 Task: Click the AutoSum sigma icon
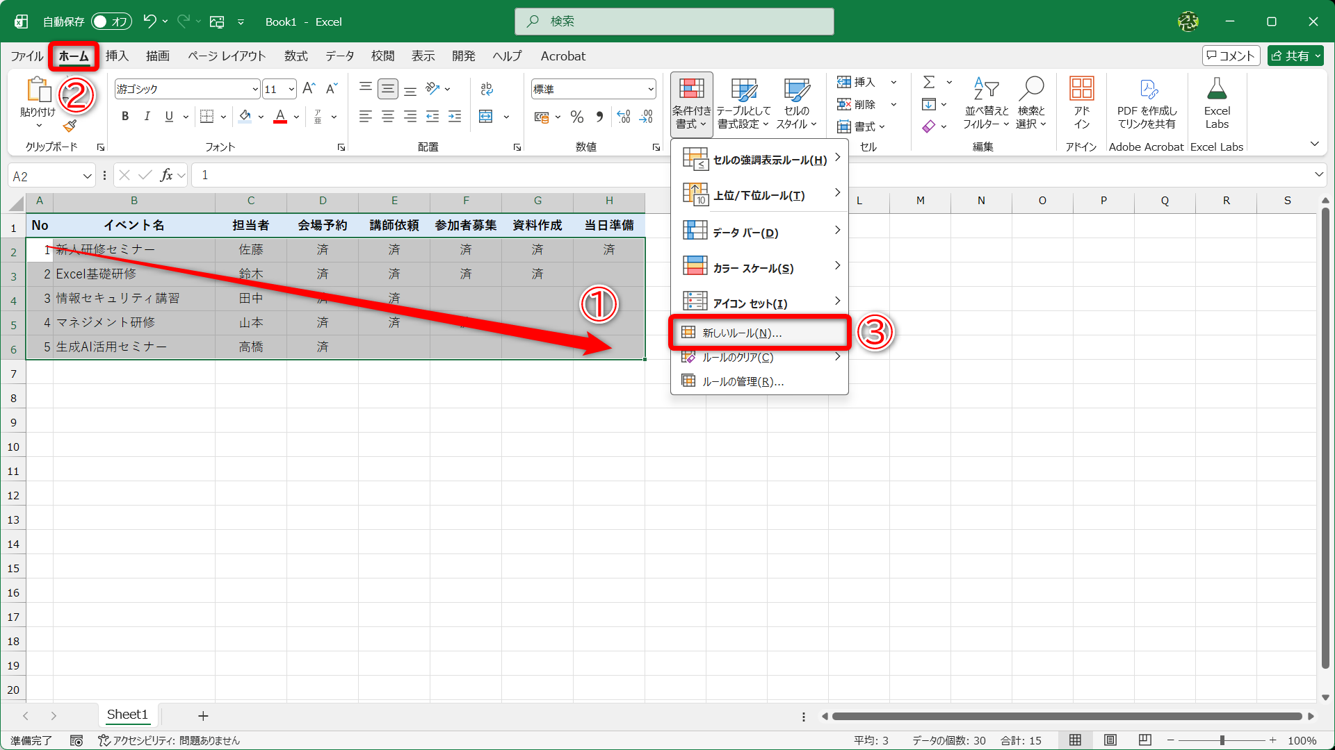pos(928,82)
